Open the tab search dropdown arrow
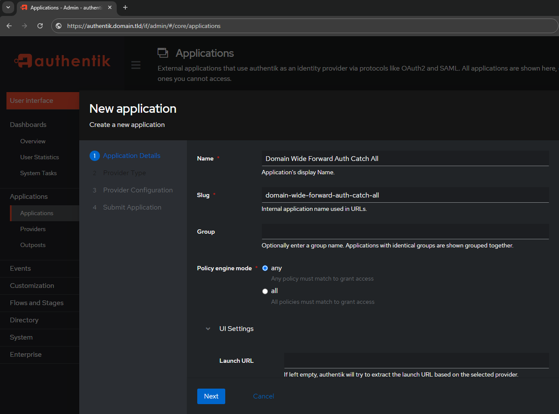The width and height of the screenshot is (559, 414). coord(8,7)
